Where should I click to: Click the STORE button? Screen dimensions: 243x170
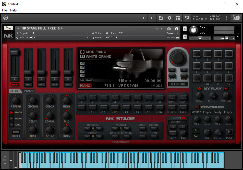click(x=172, y=107)
